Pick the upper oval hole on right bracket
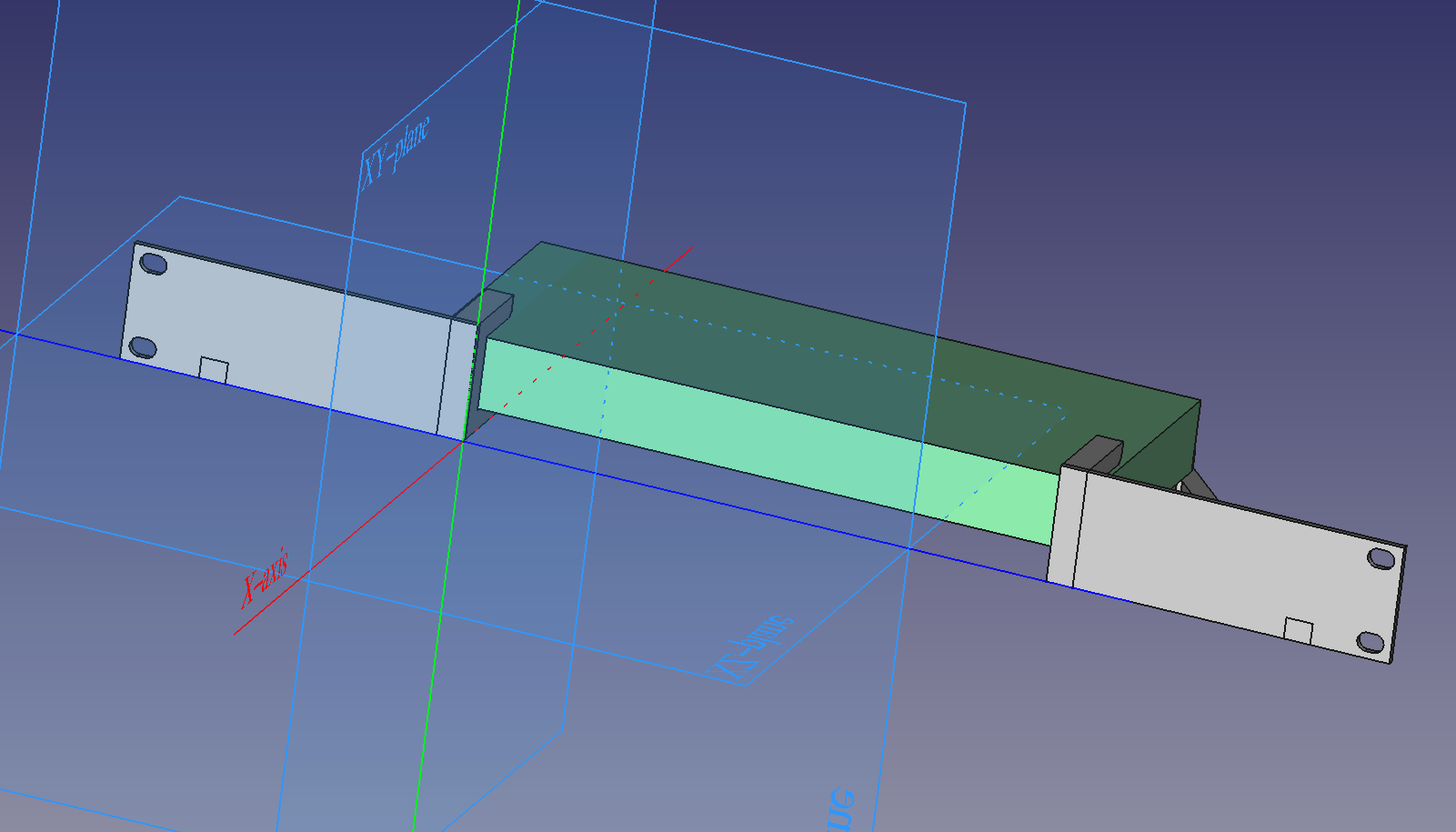The width and height of the screenshot is (1456, 832). [1381, 557]
